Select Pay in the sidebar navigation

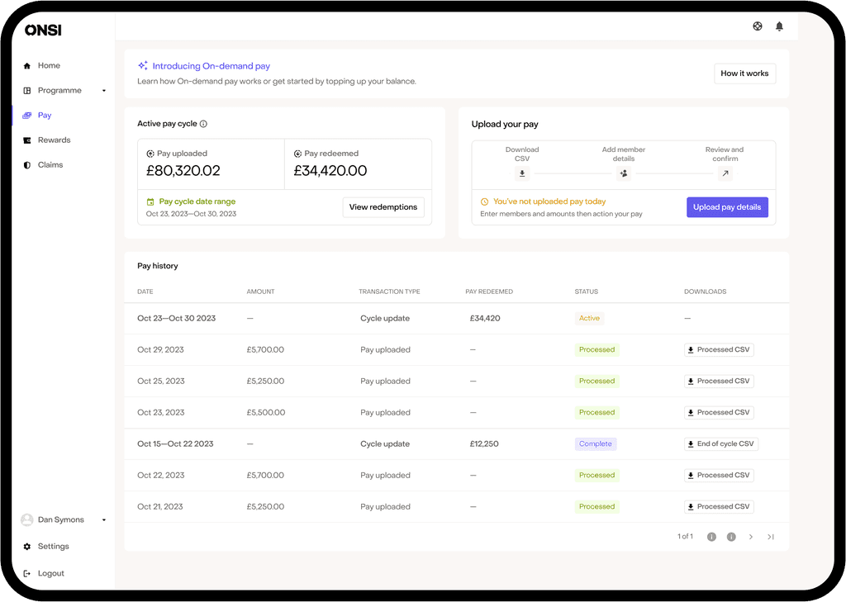pos(27,115)
